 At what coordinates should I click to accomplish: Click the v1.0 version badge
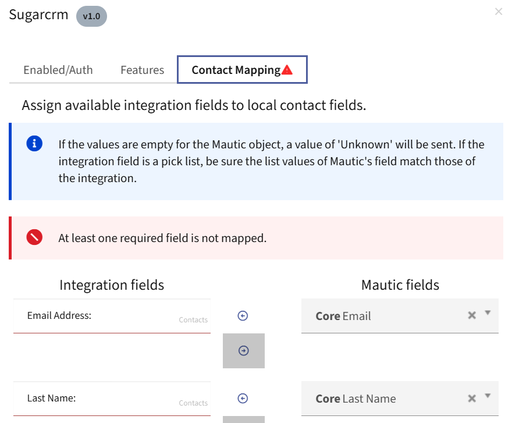91,16
